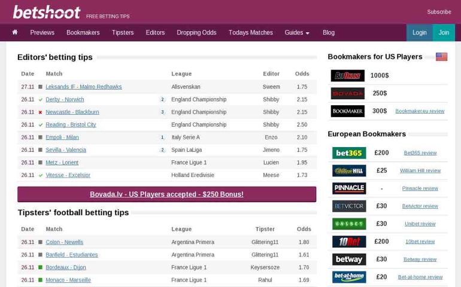Open Sevilla - Valencia match link

(x=66, y=150)
